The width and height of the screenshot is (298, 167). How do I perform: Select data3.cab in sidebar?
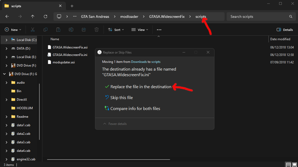click(x=21, y=142)
